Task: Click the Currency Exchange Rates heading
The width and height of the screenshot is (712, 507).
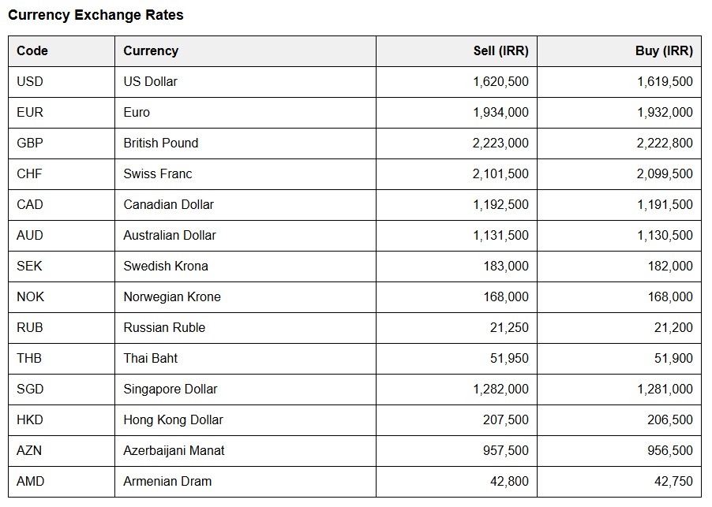Action: pyautogui.click(x=96, y=15)
